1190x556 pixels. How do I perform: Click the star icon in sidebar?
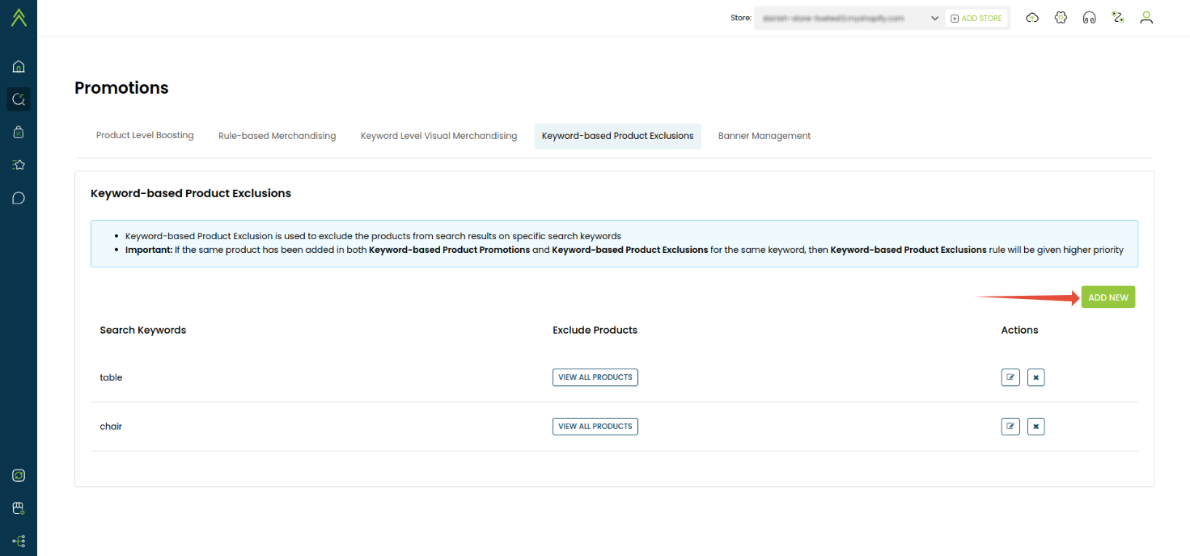coord(19,165)
